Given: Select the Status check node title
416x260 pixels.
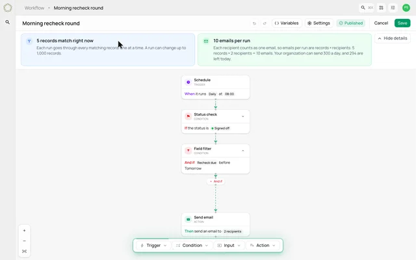Looking at the screenshot, I should [205, 114].
